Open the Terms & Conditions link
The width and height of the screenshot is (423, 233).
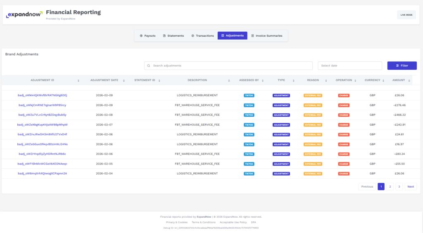tap(204, 223)
